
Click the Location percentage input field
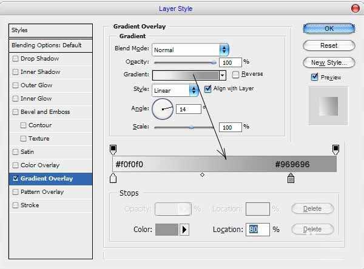[257, 230]
